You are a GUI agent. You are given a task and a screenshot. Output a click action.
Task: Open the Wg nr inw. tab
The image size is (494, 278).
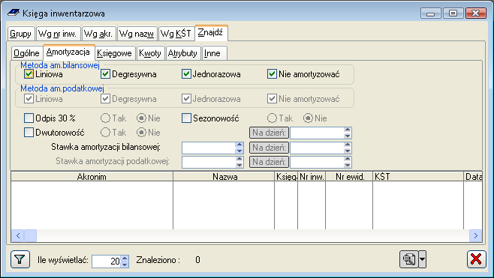[58, 34]
